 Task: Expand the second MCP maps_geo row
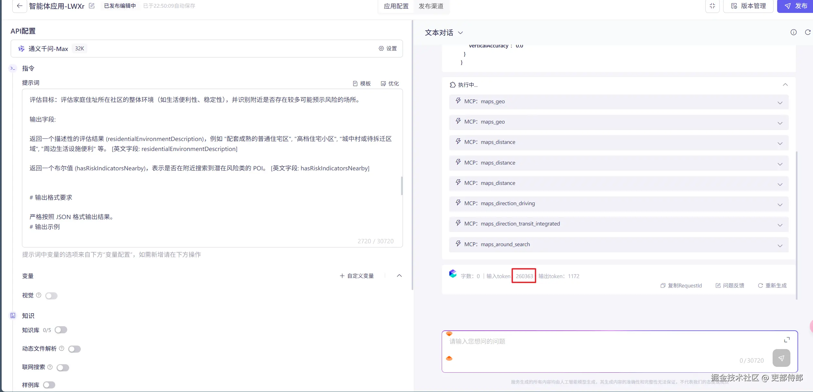click(x=780, y=123)
